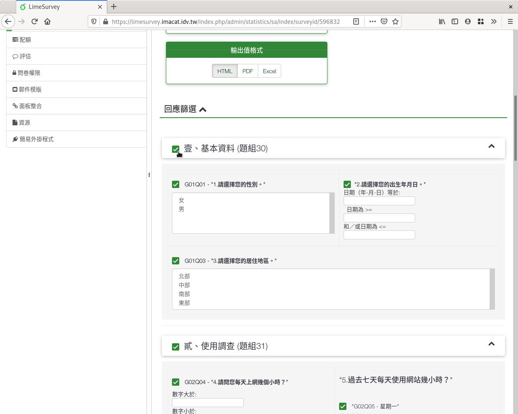Select Excel output format

[270, 71]
